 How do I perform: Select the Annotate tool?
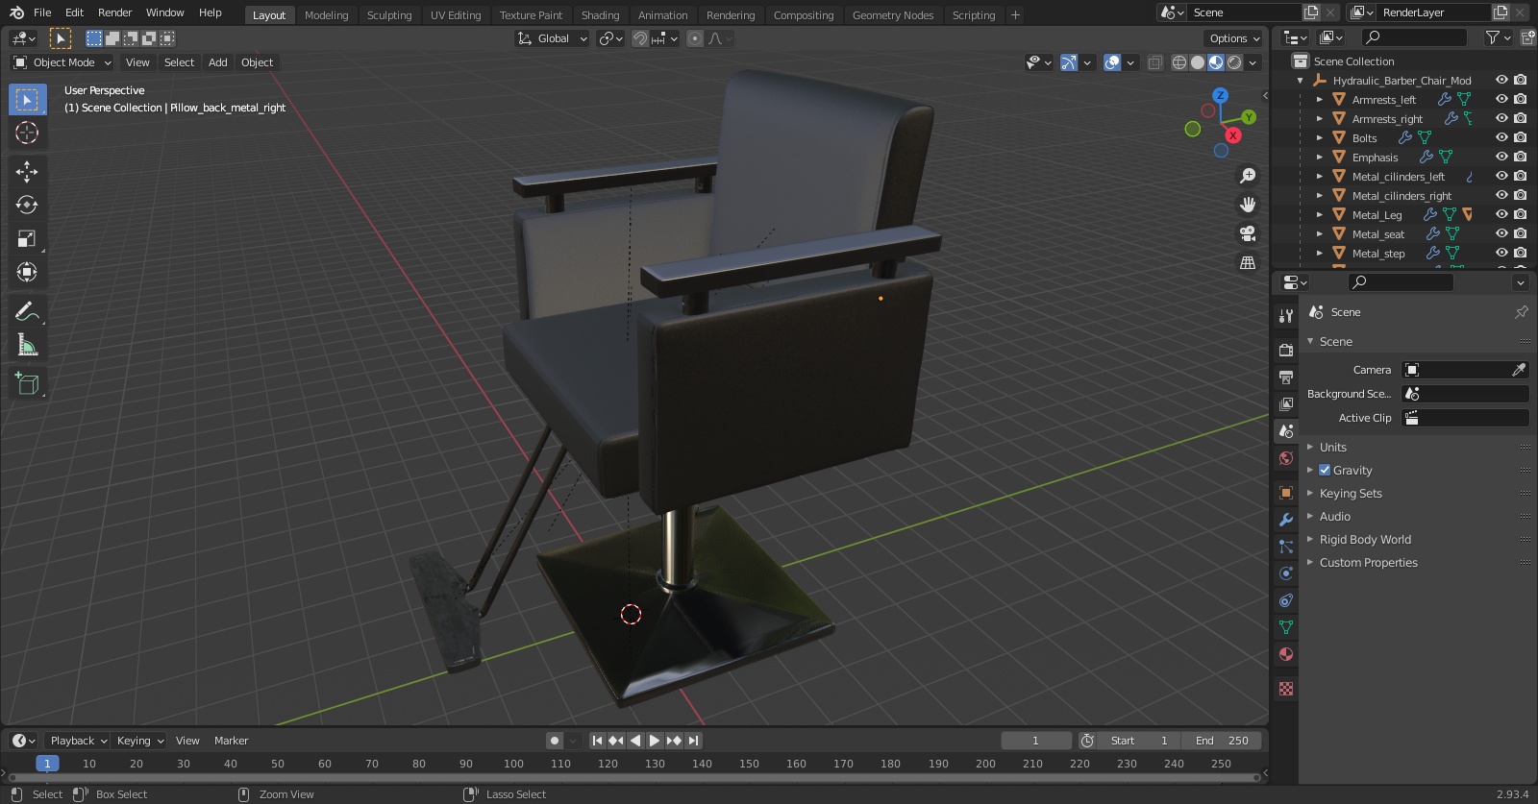[x=27, y=311]
